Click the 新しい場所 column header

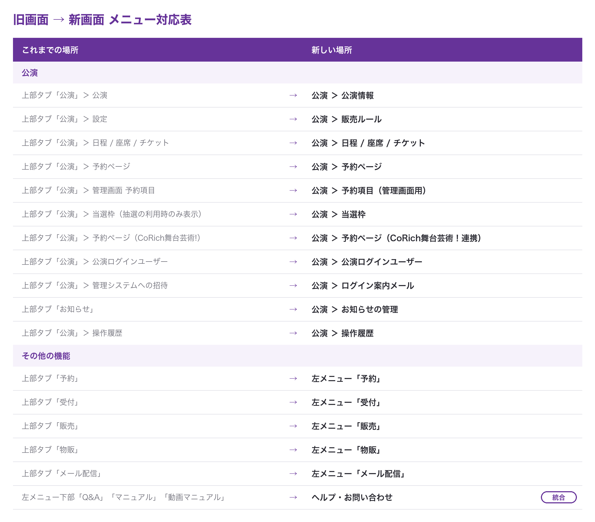pyautogui.click(x=332, y=50)
